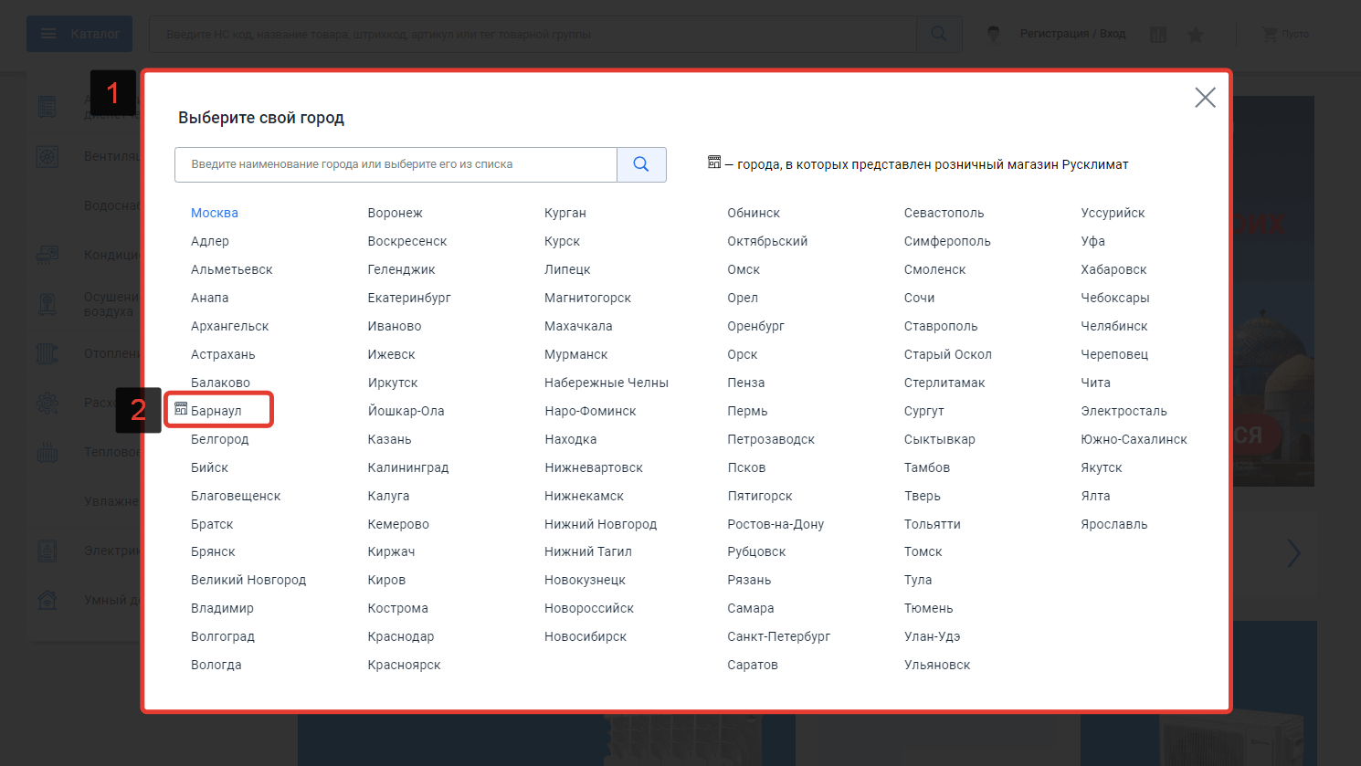Click the top product search field
This screenshot has width=1361, height=766.
click(533, 34)
